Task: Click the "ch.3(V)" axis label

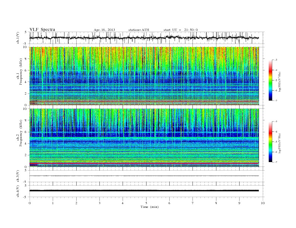Action: [x=18, y=176]
